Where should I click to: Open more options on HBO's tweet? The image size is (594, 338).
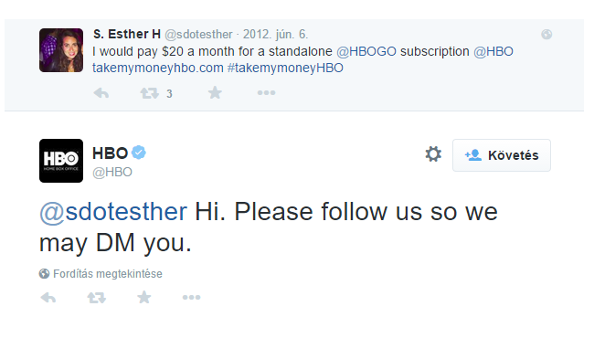(191, 298)
